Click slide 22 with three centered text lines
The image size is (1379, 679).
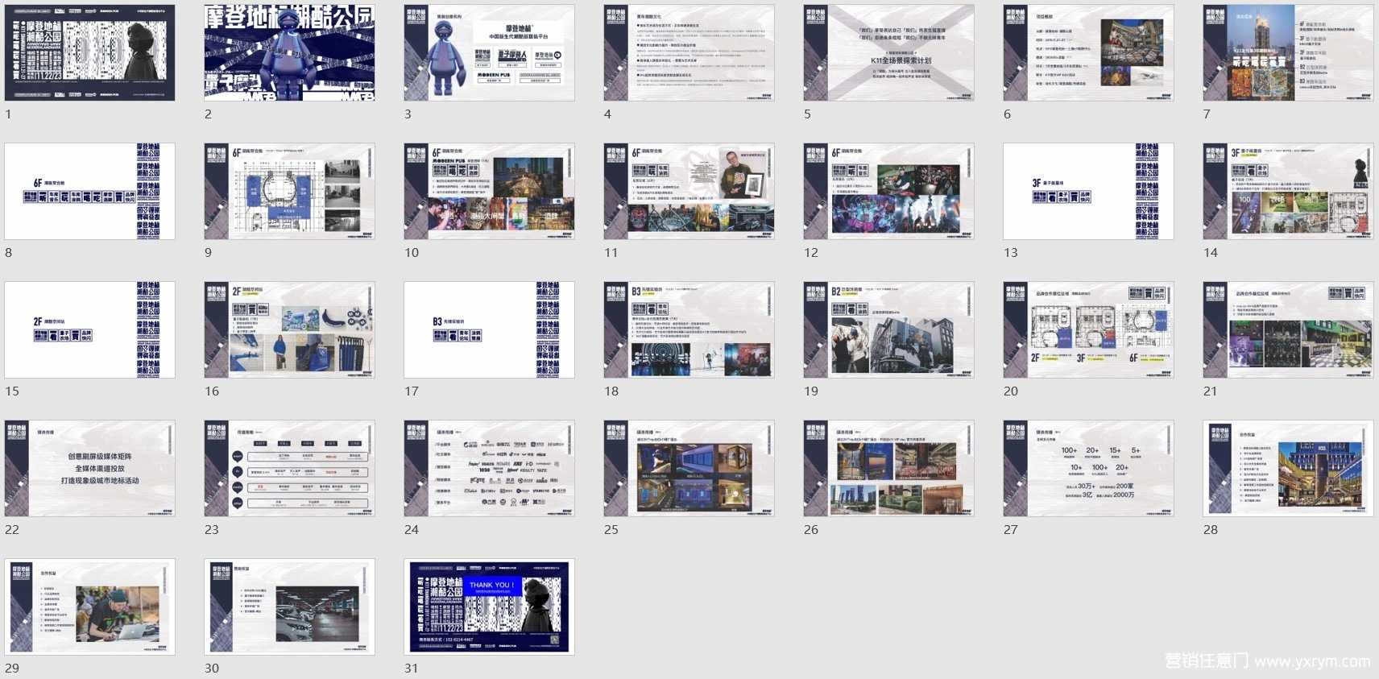click(x=90, y=469)
